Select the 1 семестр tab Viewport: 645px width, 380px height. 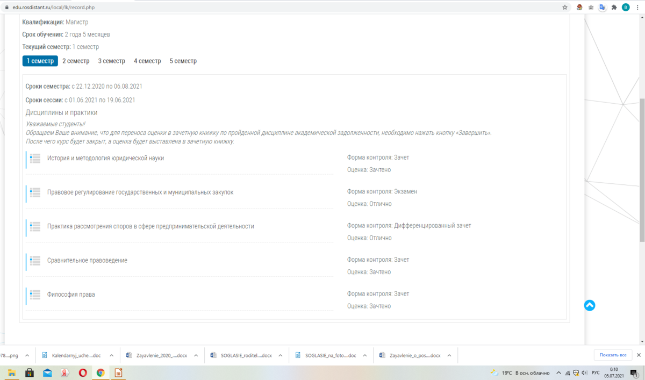coord(40,61)
